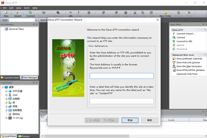Click the Connect toolbar icon

pyautogui.click(x=30, y=14)
